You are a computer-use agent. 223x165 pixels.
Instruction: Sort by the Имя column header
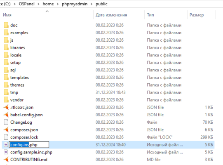click(7, 15)
